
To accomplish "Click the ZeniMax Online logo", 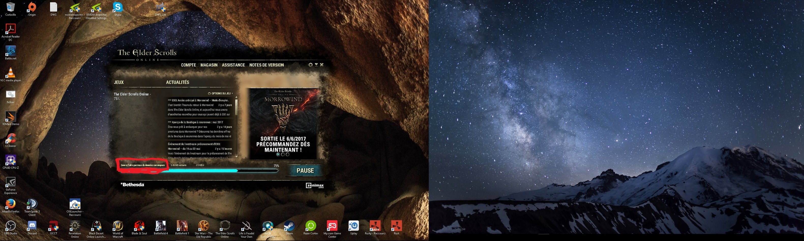I will point(315,185).
